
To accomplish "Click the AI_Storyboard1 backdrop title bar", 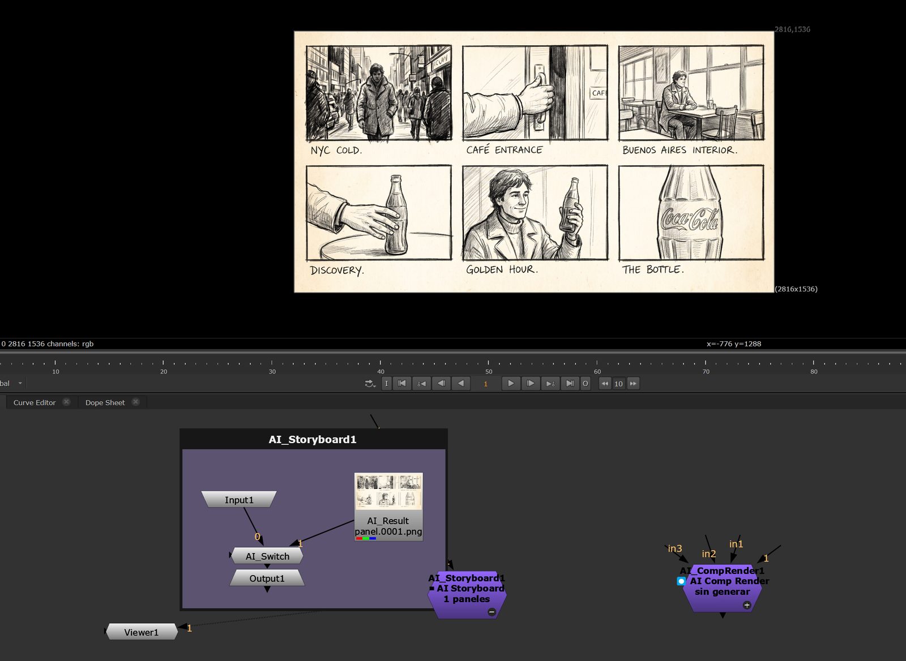I will coord(313,439).
